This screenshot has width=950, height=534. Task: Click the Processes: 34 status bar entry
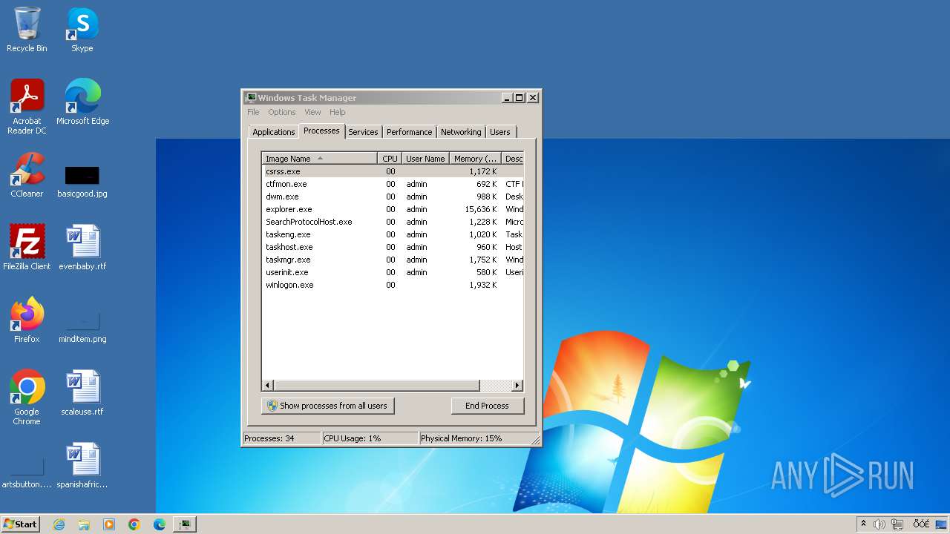(282, 438)
